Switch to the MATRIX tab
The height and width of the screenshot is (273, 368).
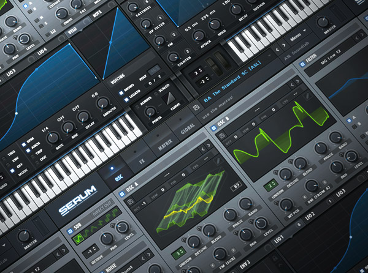coord(162,140)
